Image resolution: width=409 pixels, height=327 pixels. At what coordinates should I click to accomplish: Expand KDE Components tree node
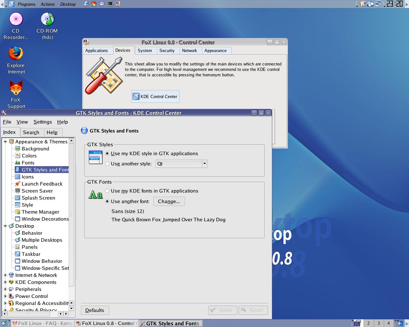[5, 282]
